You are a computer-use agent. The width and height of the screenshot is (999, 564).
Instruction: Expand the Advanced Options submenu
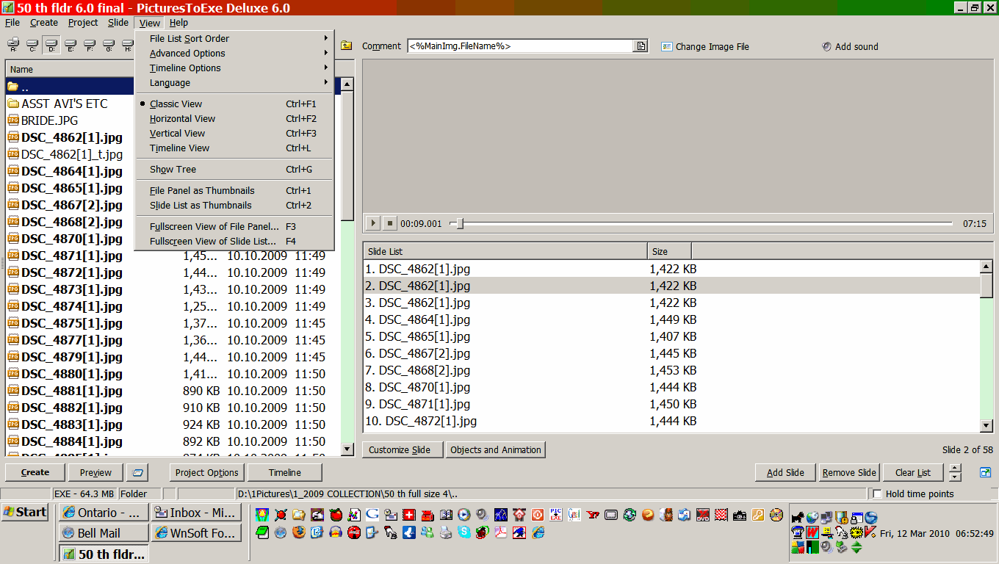pyautogui.click(x=235, y=53)
